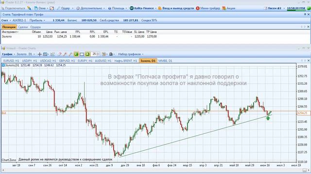
Task: Open the Писем #2 mail item
Action: (274, 8)
